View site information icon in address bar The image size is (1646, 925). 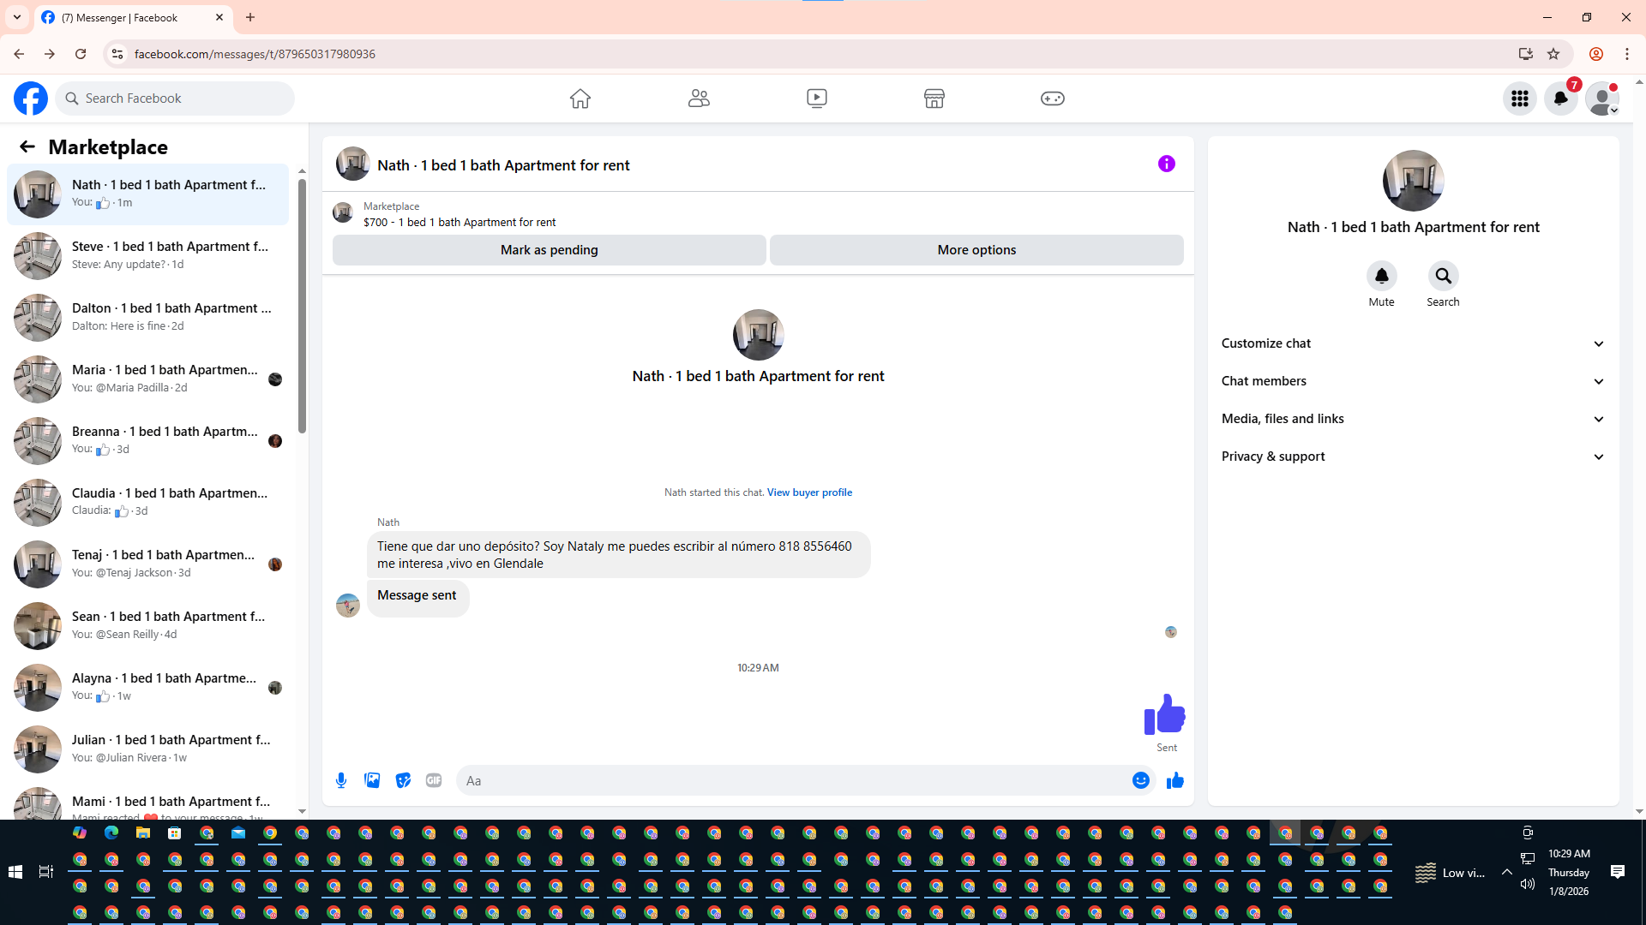pyautogui.click(x=117, y=54)
